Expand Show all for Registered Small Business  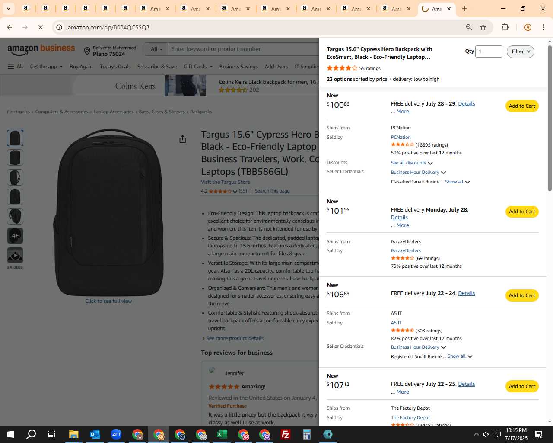coord(460,356)
